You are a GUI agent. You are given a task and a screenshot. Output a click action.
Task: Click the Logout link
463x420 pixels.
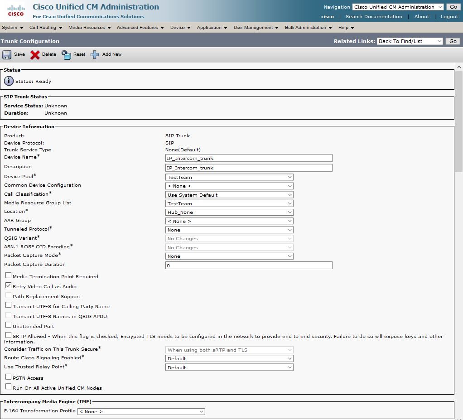tap(449, 17)
